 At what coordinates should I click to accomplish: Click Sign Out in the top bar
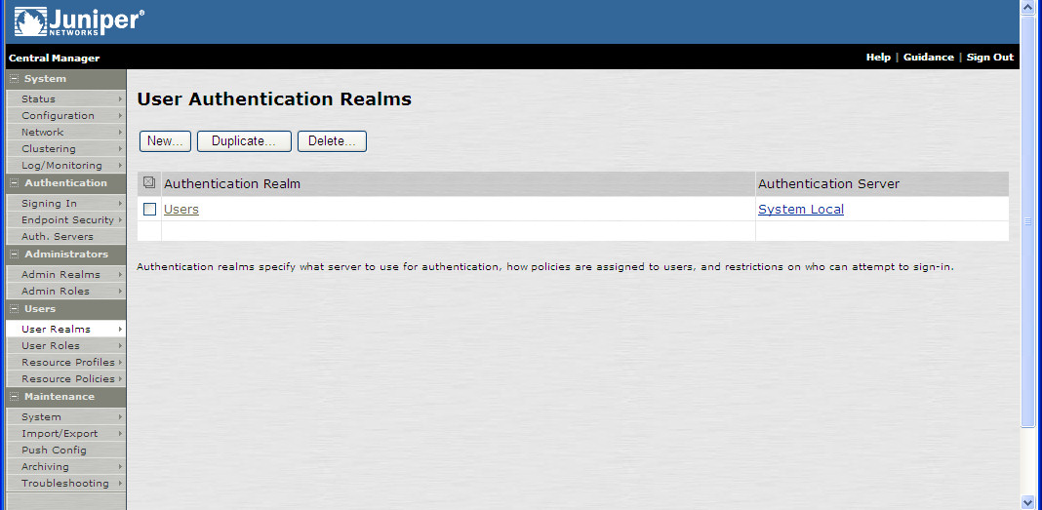point(989,58)
